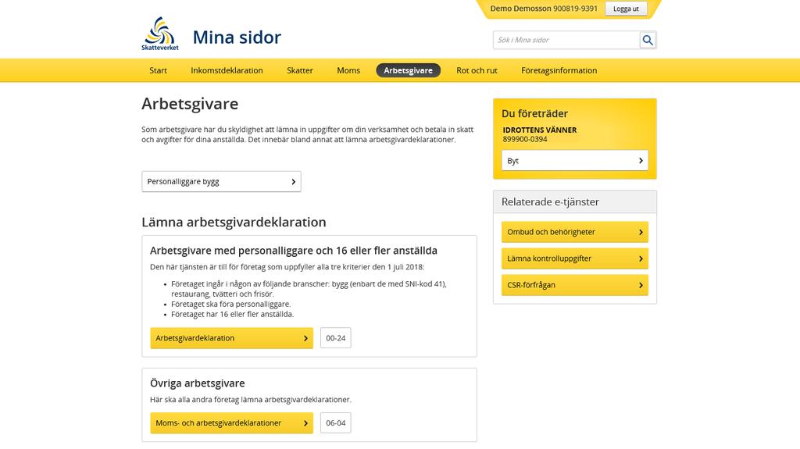Click the arrow on Ombud och behörigheter

(641, 232)
